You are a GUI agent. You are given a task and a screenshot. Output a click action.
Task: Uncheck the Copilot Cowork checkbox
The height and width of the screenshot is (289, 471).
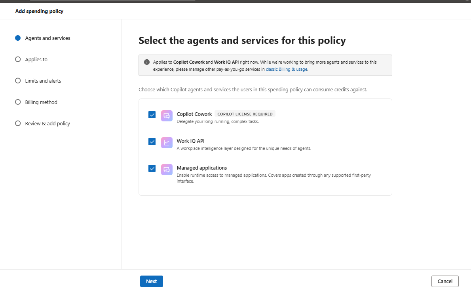tap(152, 115)
